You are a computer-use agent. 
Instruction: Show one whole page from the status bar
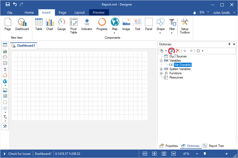click(164, 154)
